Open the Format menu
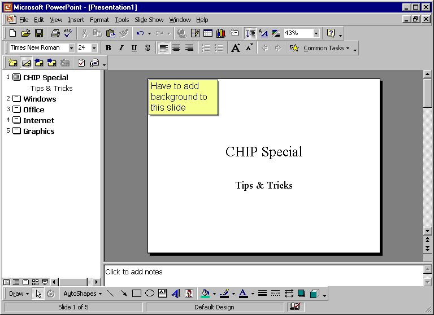434x315 pixels. pyautogui.click(x=99, y=20)
